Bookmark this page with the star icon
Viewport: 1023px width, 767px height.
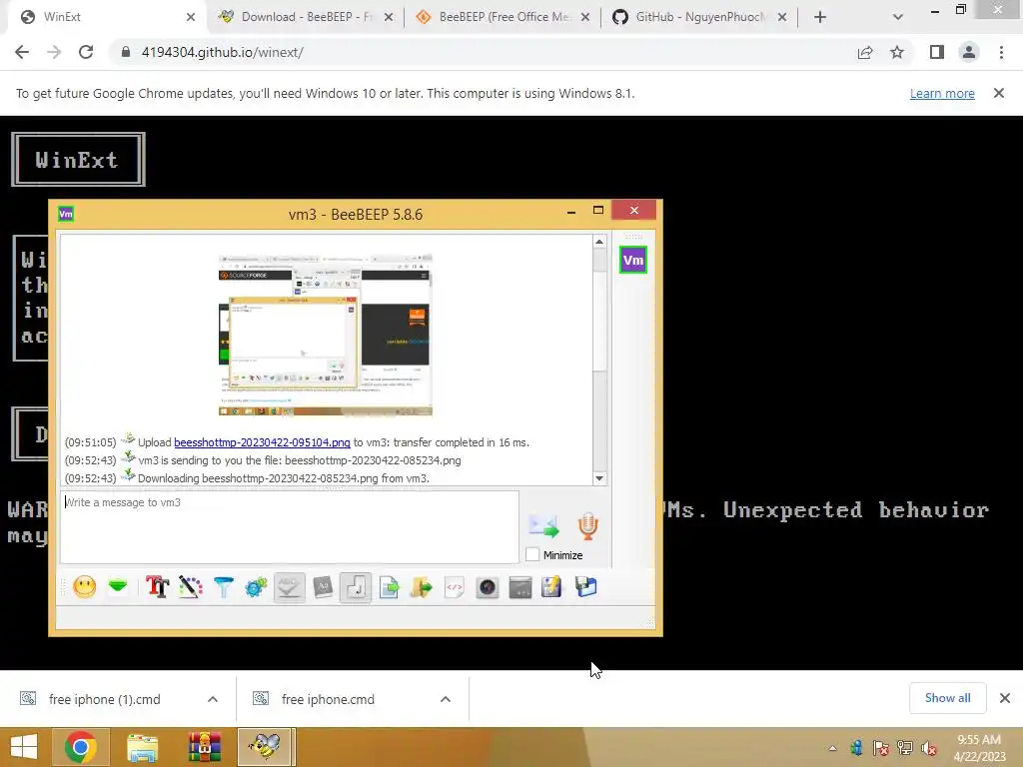897,52
